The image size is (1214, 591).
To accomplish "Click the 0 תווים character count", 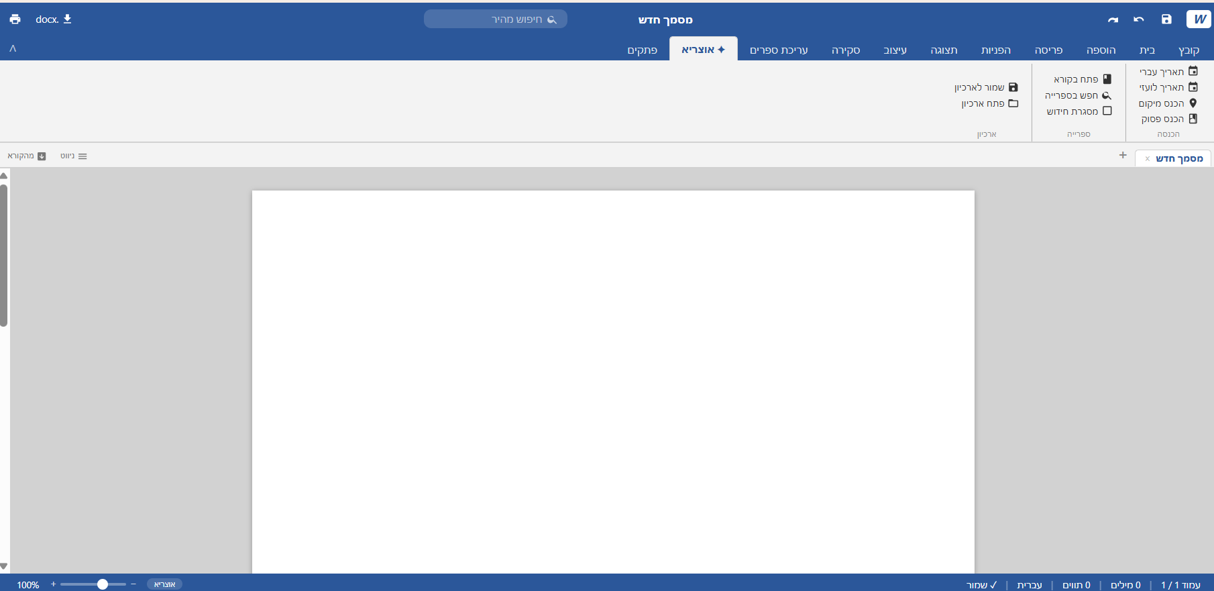I will [1077, 585].
